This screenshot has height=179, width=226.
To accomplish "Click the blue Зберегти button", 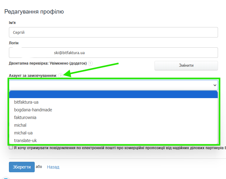I will 21,167.
